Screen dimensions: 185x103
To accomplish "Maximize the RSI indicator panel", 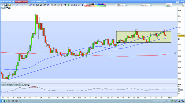I will point(26,85).
